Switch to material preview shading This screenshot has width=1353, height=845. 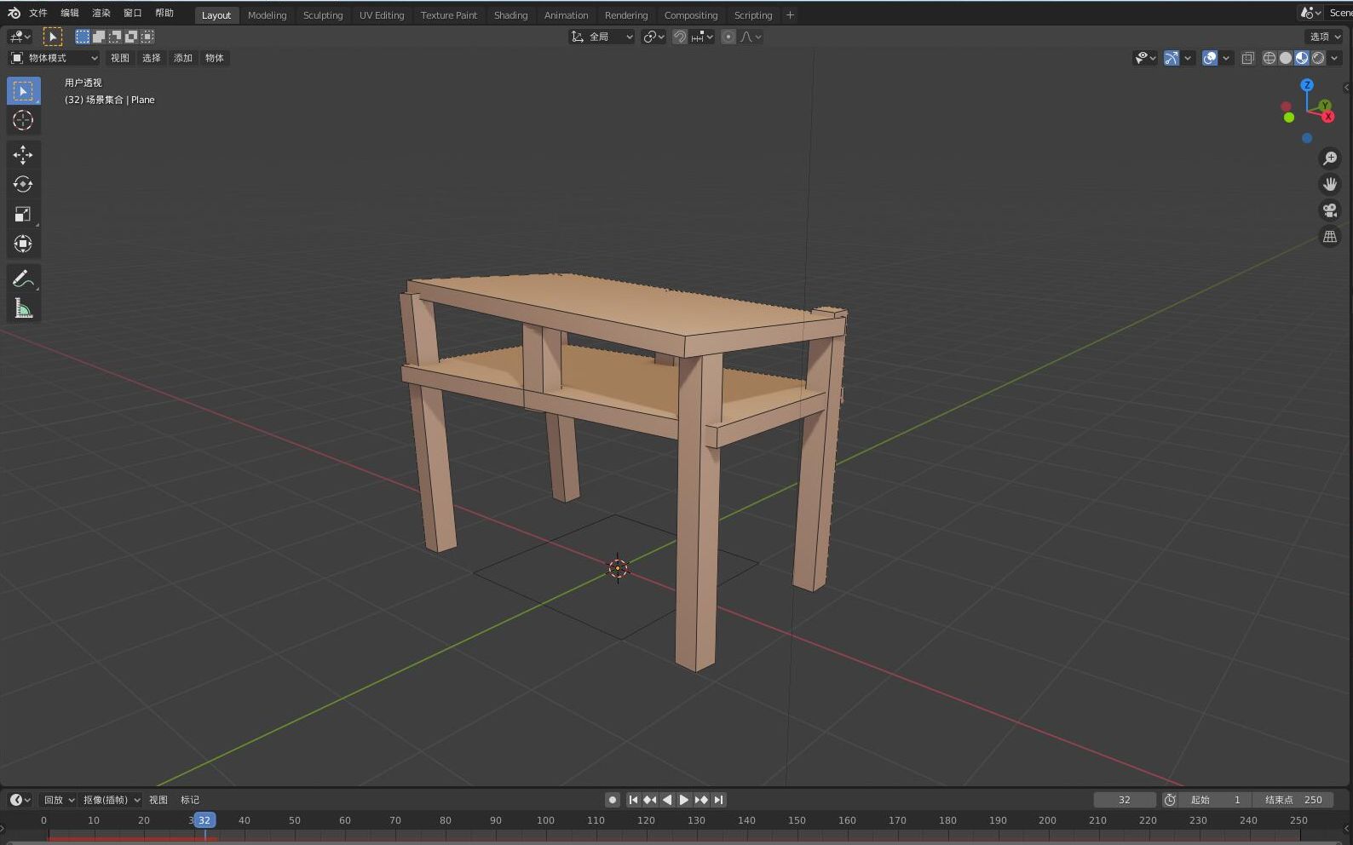pyautogui.click(x=1301, y=58)
